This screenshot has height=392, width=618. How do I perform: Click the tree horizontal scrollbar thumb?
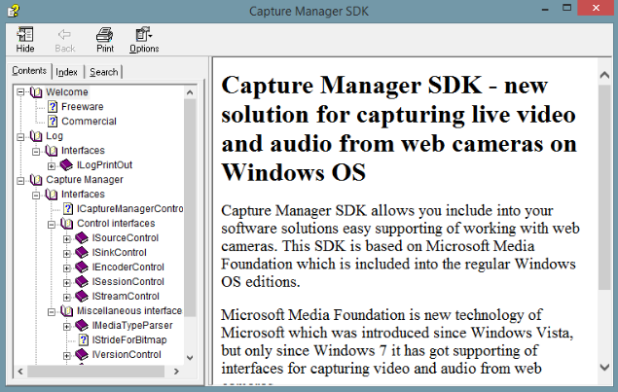[95, 372]
